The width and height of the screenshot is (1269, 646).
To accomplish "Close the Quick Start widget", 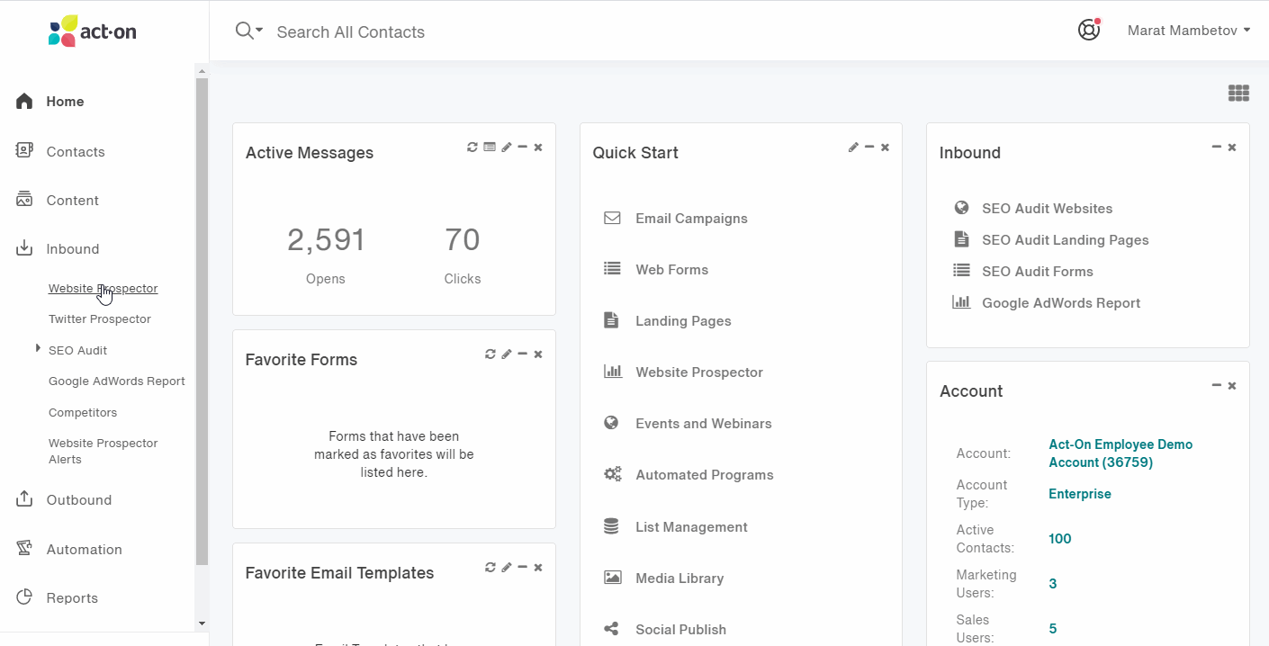I will [886, 147].
